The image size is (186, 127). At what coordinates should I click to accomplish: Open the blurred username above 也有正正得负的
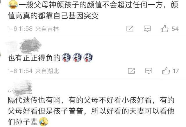tap(24, 46)
